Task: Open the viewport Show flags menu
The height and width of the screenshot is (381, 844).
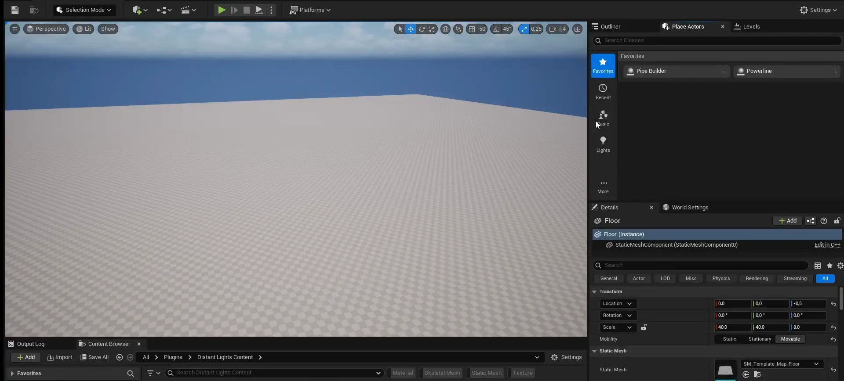Action: [108, 29]
